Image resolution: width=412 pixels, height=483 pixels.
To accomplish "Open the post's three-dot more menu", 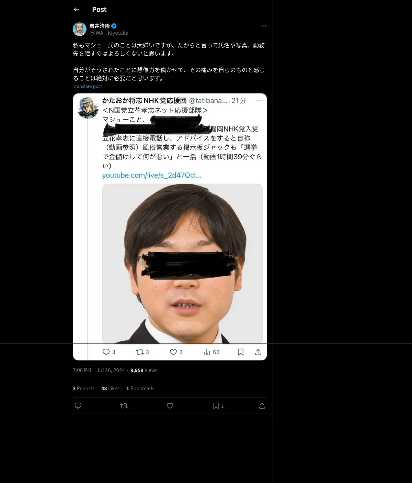I will 264,26.
